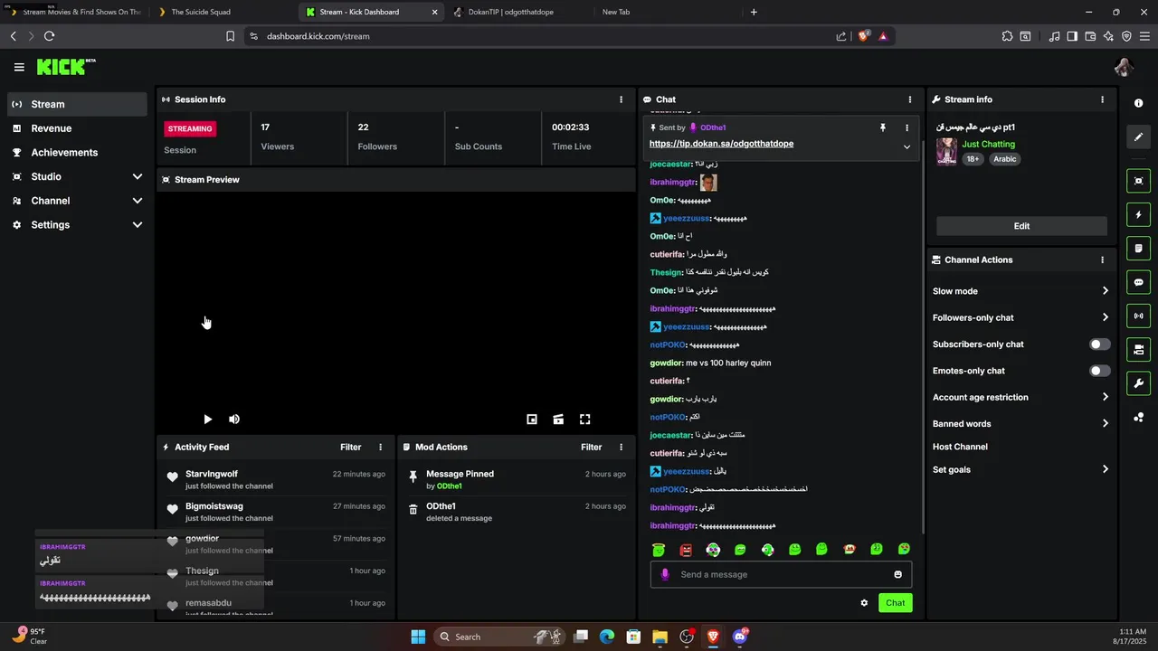Open Followers-only chat options

1020,317
